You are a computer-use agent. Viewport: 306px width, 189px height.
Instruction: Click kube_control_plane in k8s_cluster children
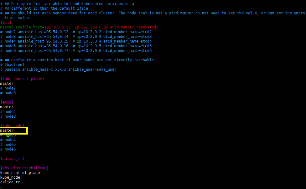(x=20, y=173)
